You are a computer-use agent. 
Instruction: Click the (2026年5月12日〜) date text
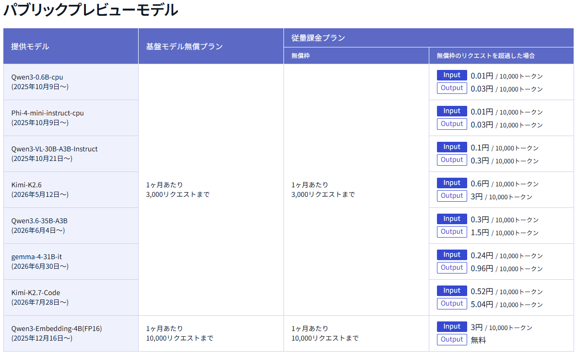click(x=40, y=194)
